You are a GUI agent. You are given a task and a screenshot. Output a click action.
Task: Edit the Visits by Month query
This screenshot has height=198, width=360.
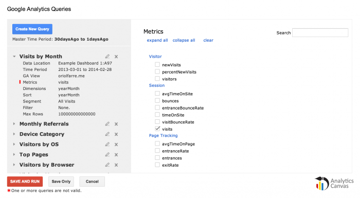point(107,56)
